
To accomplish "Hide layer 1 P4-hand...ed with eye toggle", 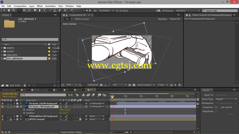I will coord(2,103).
